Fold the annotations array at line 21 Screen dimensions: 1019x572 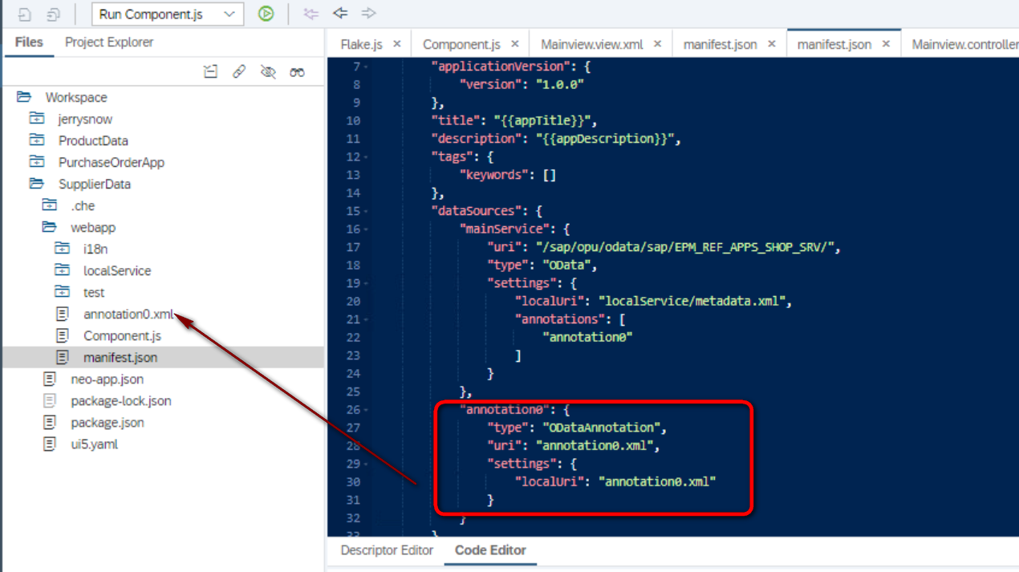[x=367, y=320]
